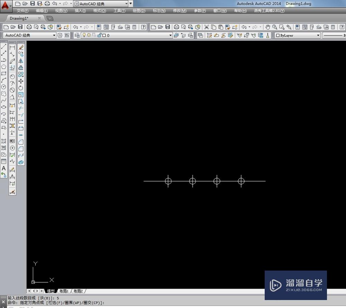Select the Erase modify tool
Viewport: 346px width, 308px height.
[21, 47]
